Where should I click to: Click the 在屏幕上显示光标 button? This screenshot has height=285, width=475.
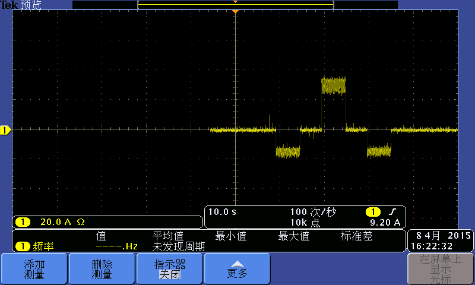[441, 269]
